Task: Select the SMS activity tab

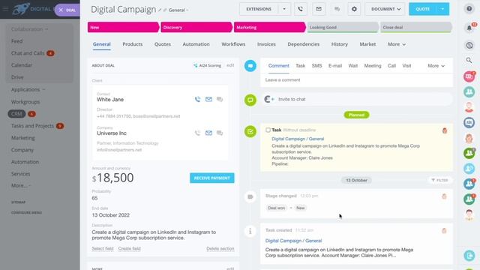Action: [x=316, y=66]
